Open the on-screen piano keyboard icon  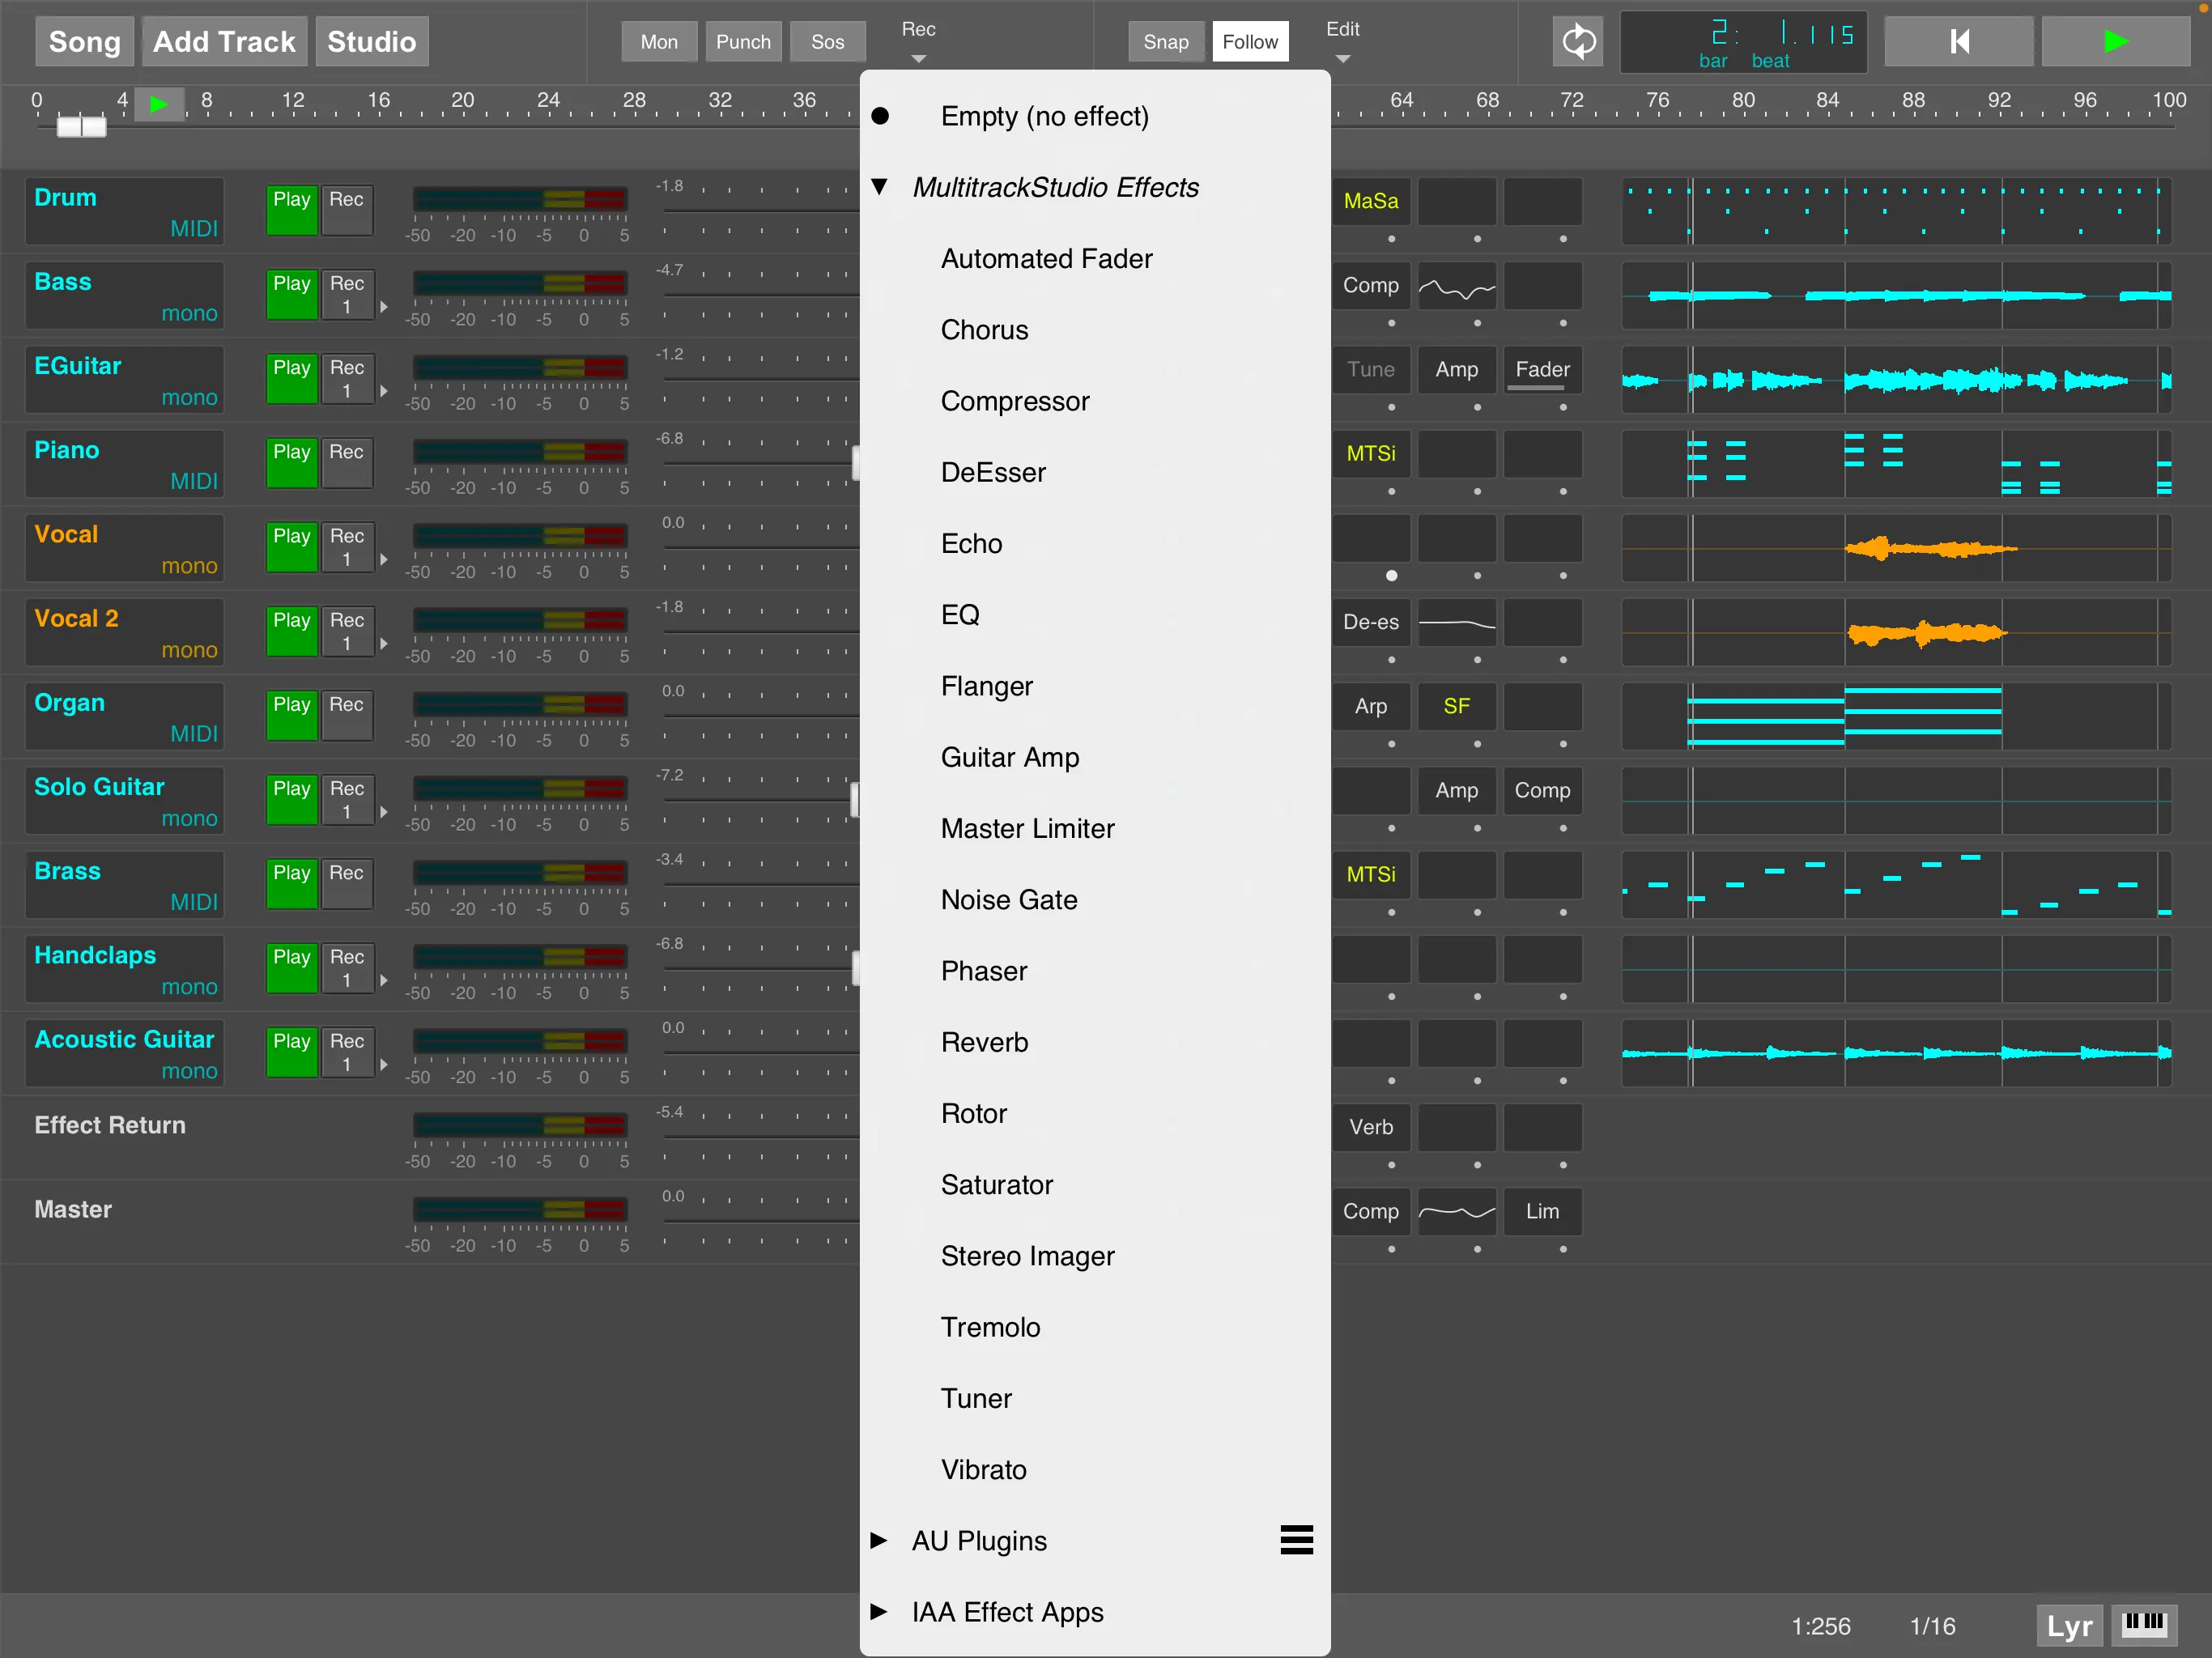2146,1625
